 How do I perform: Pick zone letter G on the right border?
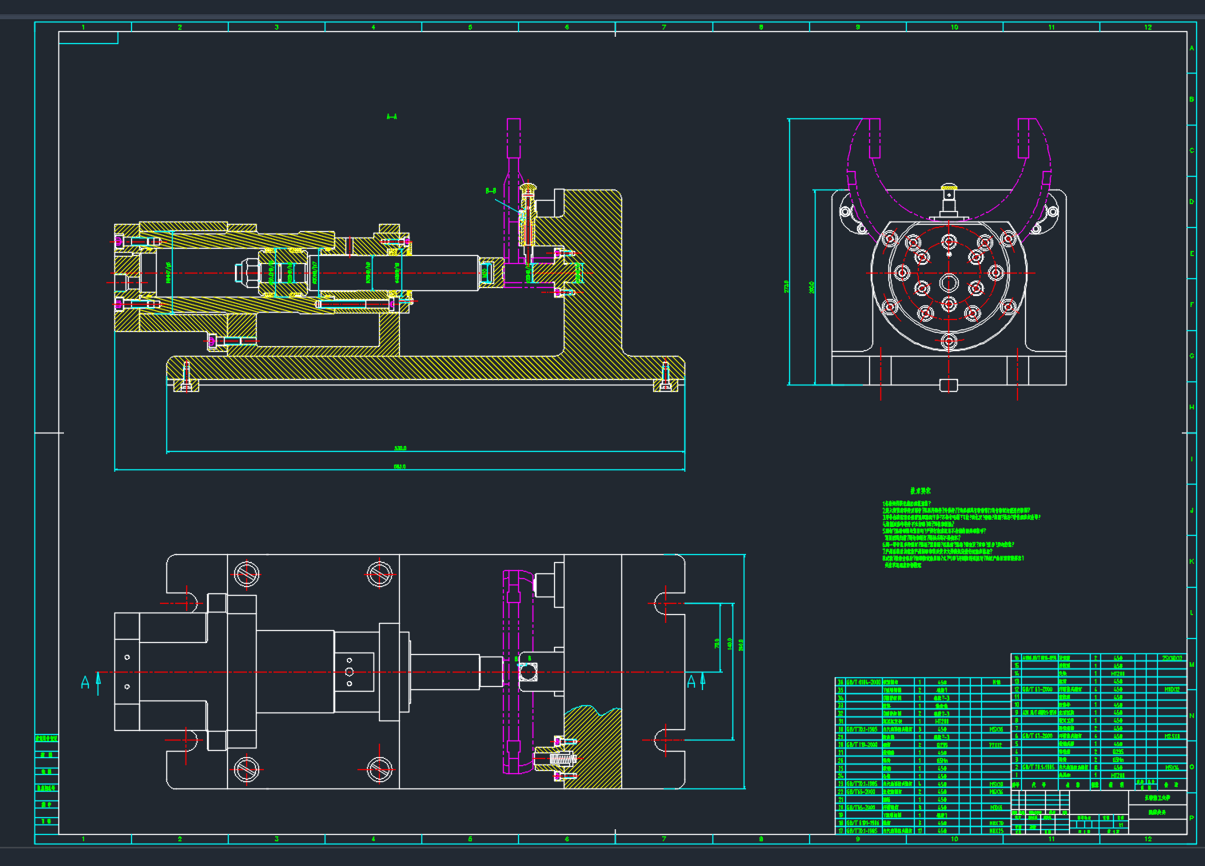click(x=1192, y=356)
